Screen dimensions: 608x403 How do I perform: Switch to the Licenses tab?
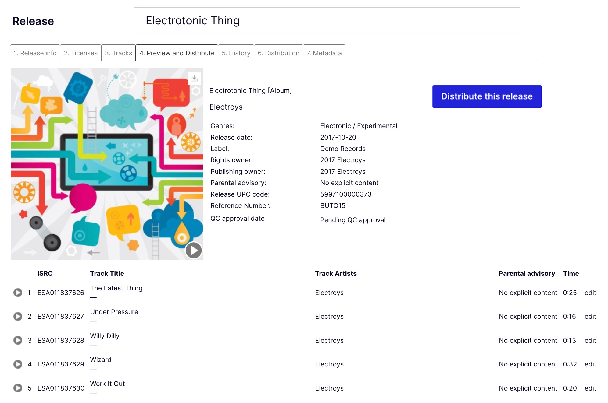(x=80, y=53)
